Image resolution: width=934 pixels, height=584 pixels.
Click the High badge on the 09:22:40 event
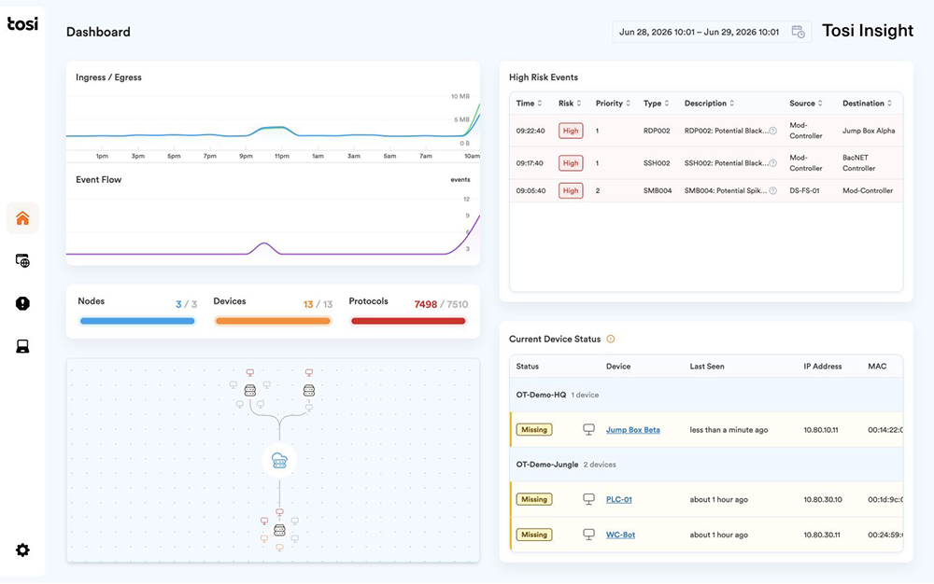tap(571, 131)
